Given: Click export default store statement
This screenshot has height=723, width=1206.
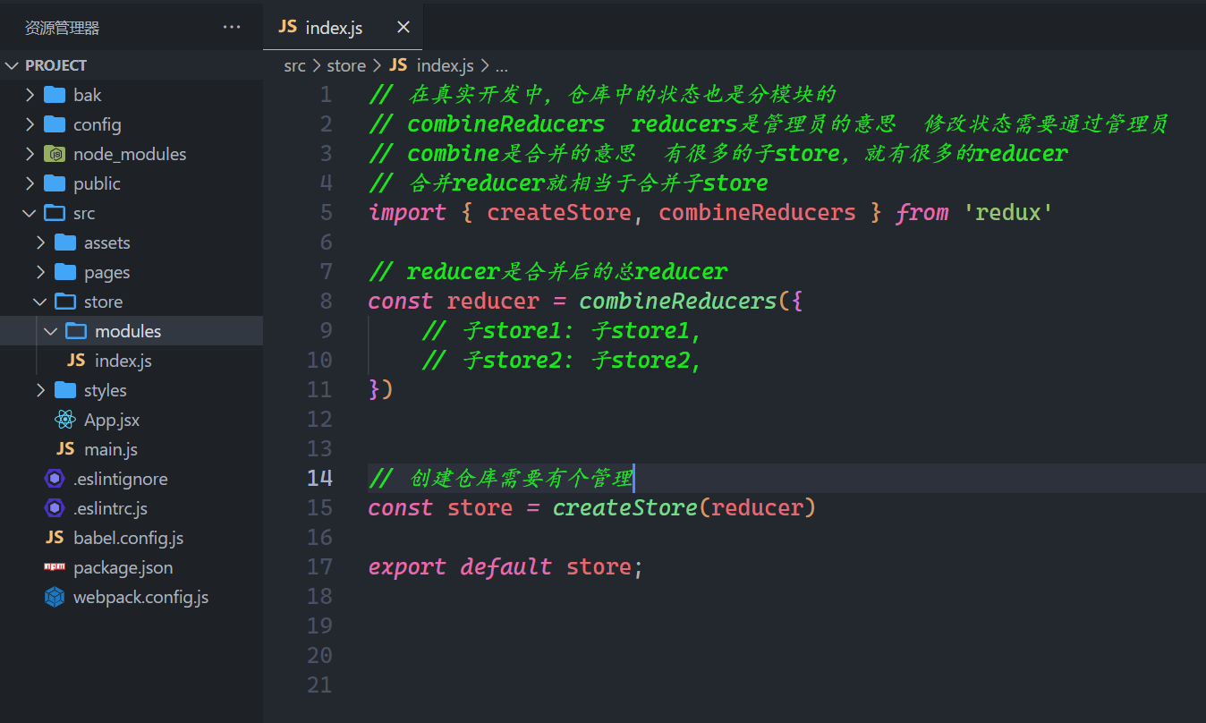Looking at the screenshot, I should coord(505,566).
